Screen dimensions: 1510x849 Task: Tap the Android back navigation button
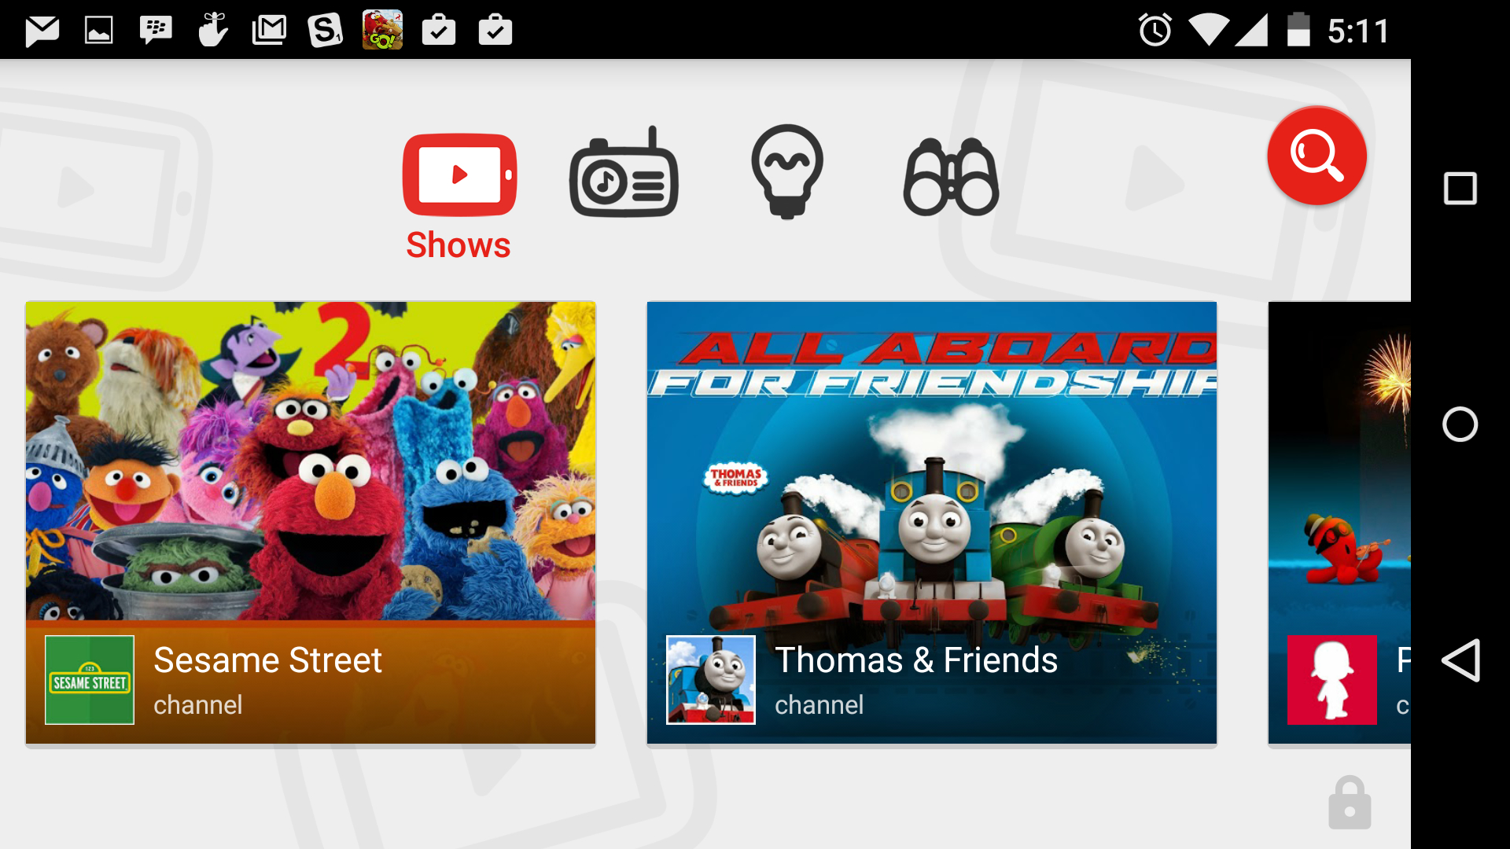click(1460, 660)
